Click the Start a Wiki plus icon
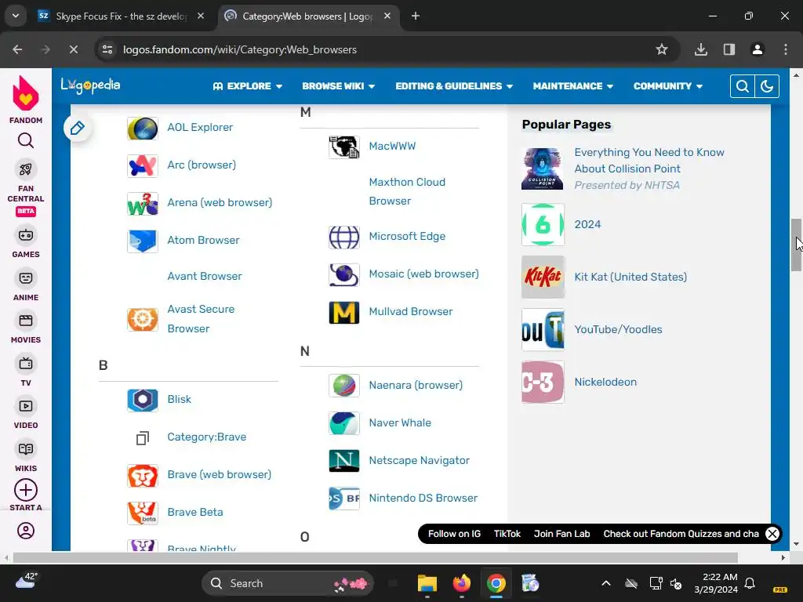 (26, 491)
